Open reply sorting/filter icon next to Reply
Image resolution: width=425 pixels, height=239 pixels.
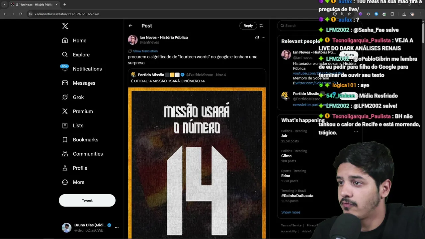pyautogui.click(x=261, y=26)
